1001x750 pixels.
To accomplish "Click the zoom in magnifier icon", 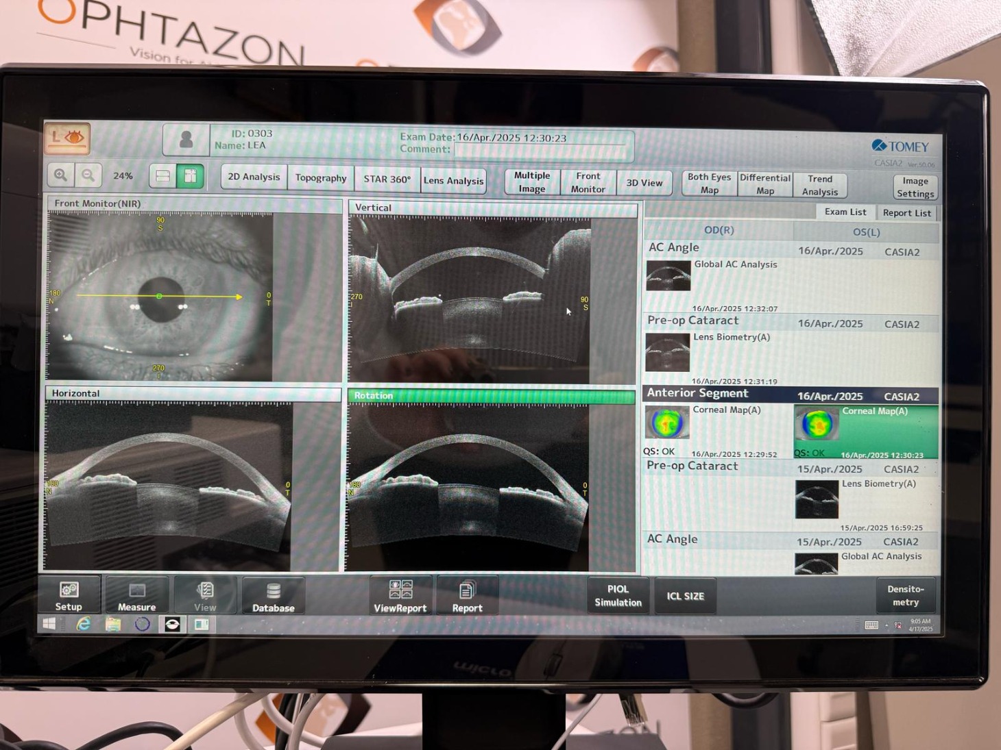I will point(60,175).
